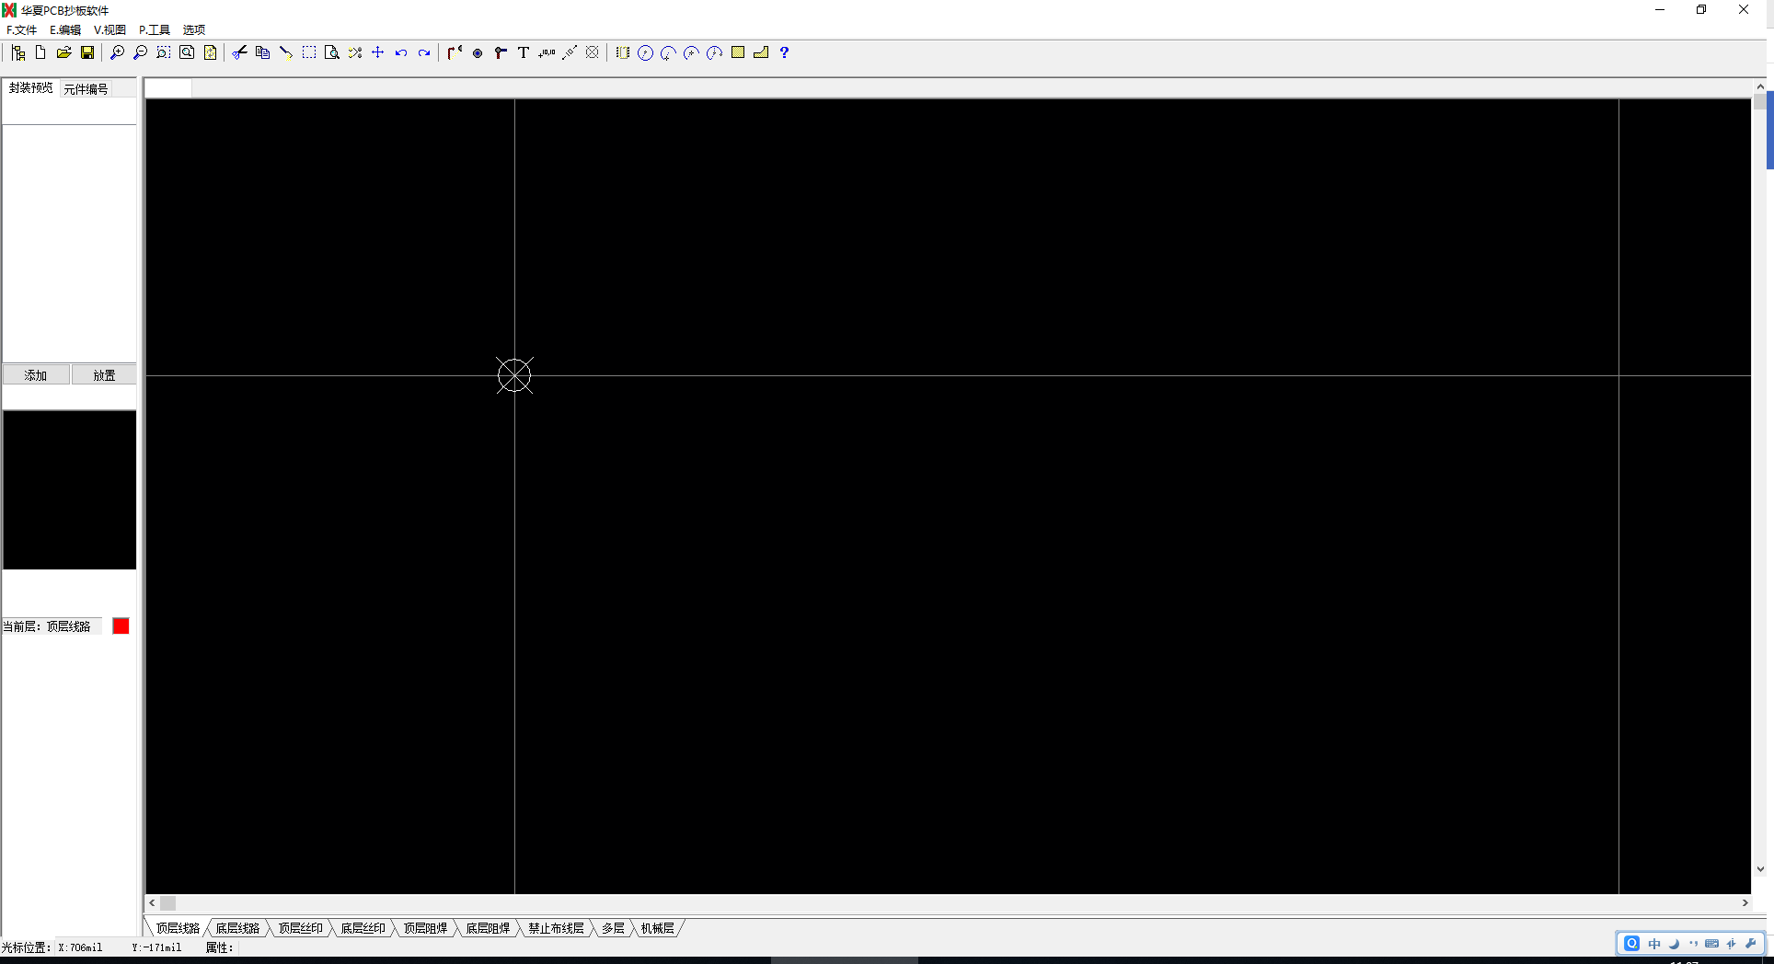Viewport: 1774px width, 964px height.
Task: Open the V.视图 menu
Action: coord(109,29)
